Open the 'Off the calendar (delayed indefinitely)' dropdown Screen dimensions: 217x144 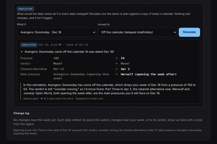pyautogui.click(x=137, y=32)
